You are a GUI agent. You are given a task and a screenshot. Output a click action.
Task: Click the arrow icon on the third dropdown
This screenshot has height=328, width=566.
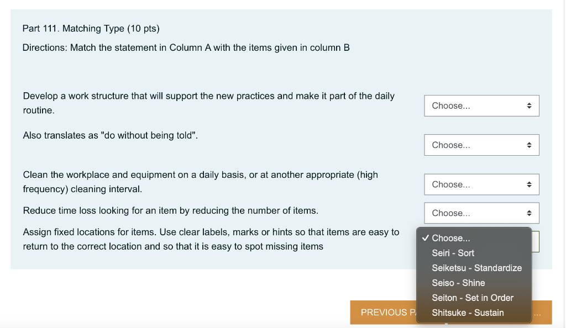pyautogui.click(x=530, y=184)
